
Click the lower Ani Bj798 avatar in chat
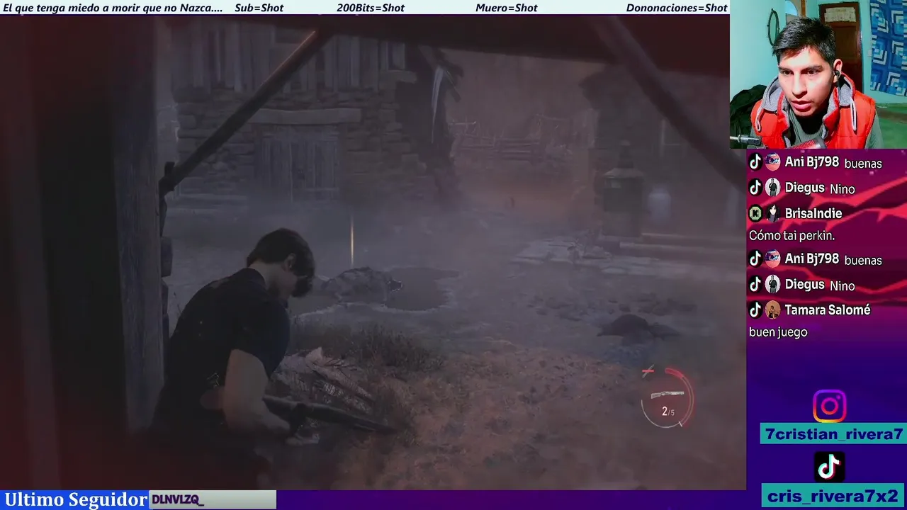(x=772, y=259)
